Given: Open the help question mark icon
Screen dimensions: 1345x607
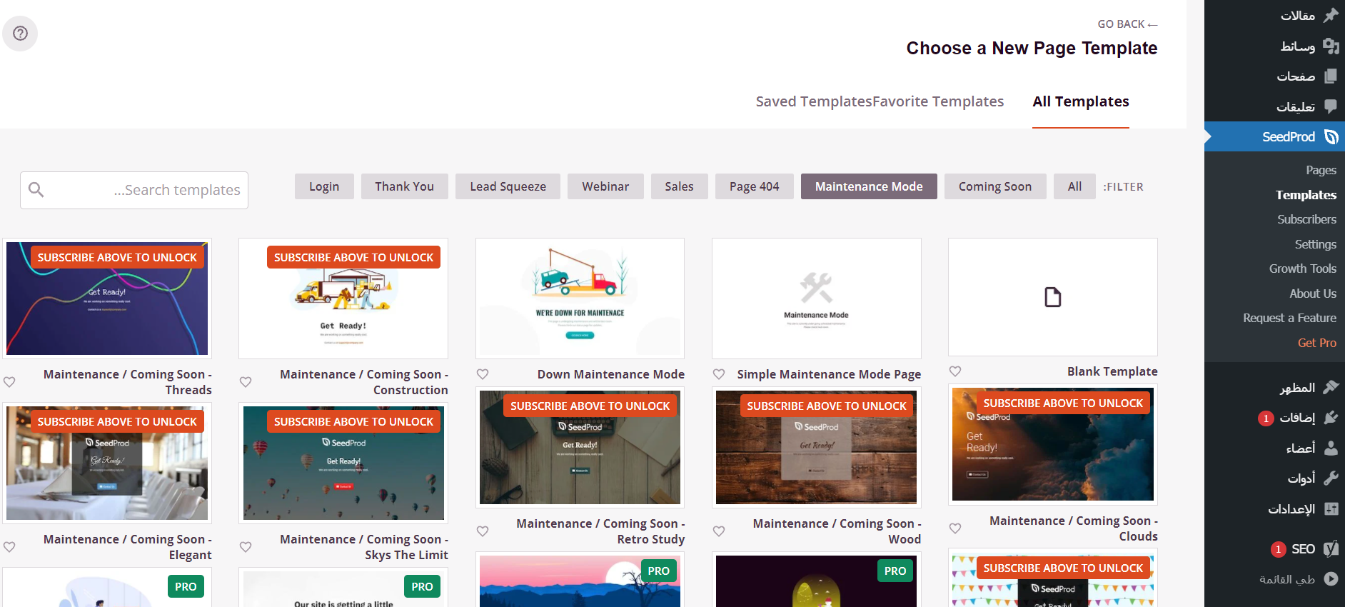Looking at the screenshot, I should 20,34.
